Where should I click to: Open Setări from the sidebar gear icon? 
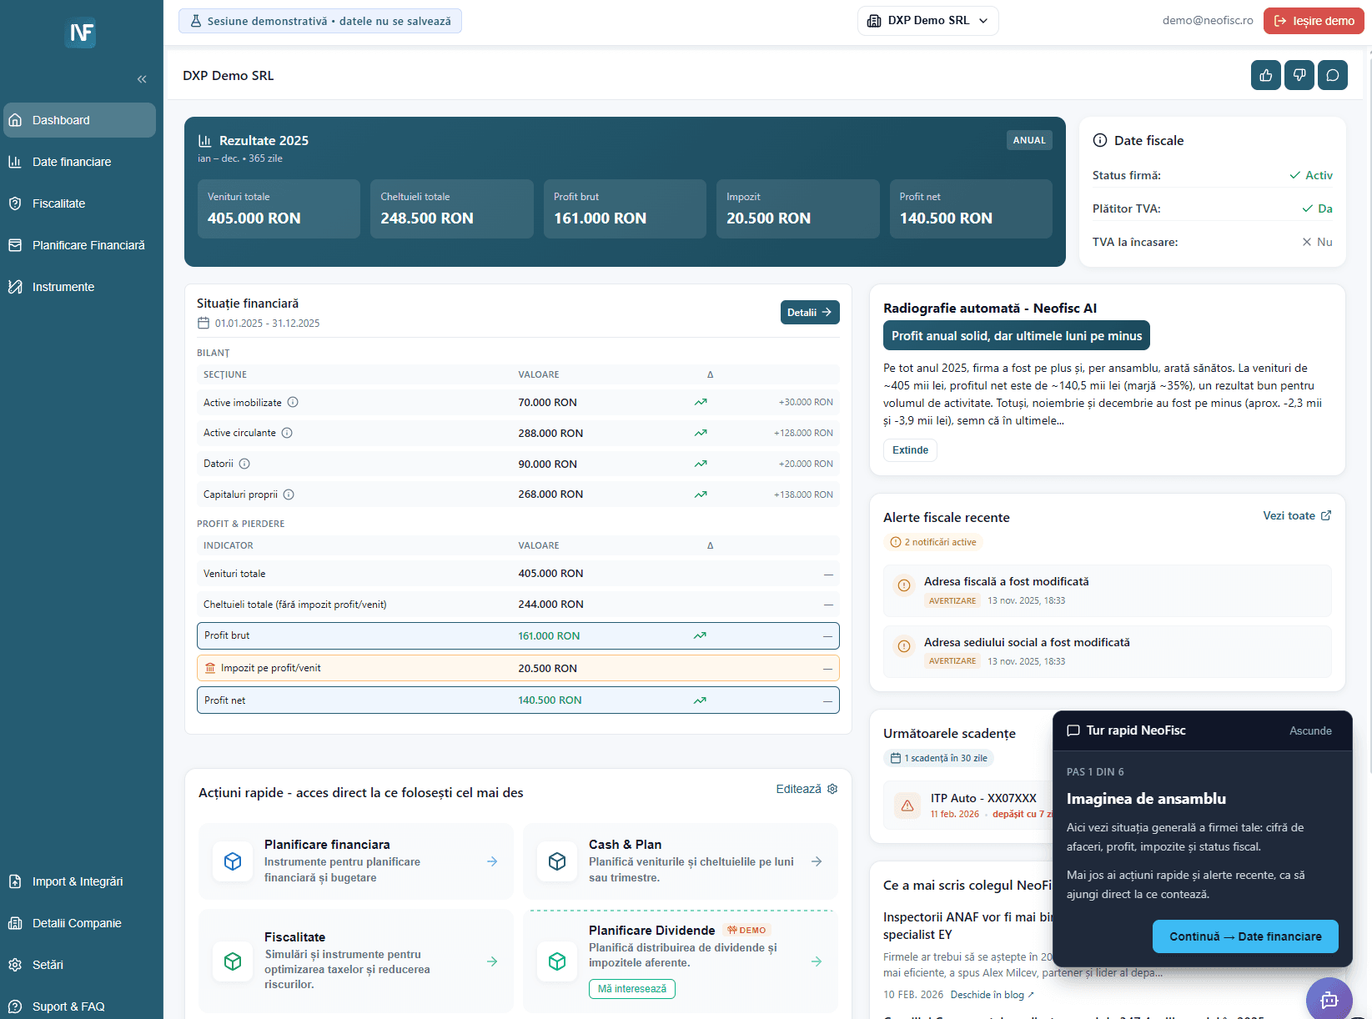tap(15, 965)
